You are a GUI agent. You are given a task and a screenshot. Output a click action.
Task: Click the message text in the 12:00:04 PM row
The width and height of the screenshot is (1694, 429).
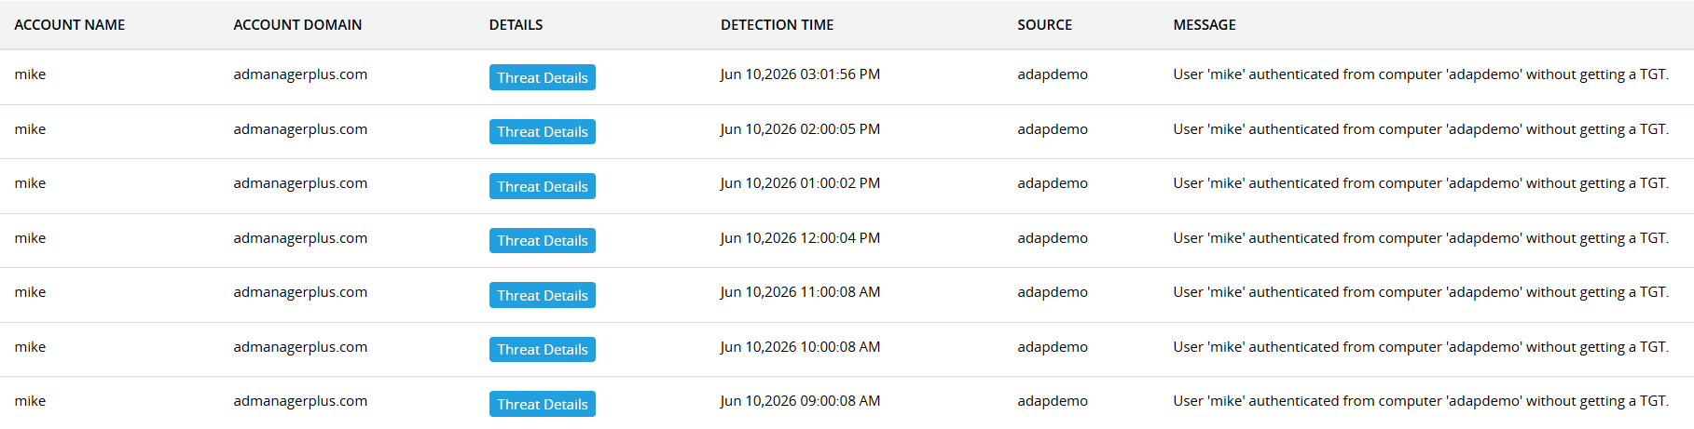[1421, 238]
